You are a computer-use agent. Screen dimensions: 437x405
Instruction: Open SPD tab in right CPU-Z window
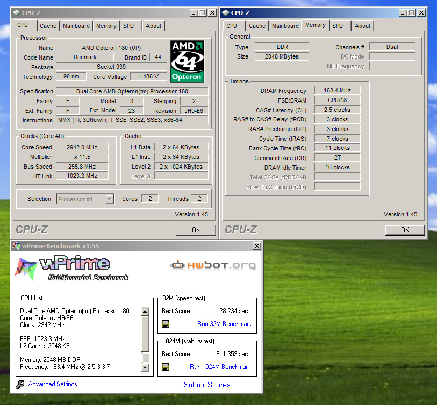coord(338,26)
